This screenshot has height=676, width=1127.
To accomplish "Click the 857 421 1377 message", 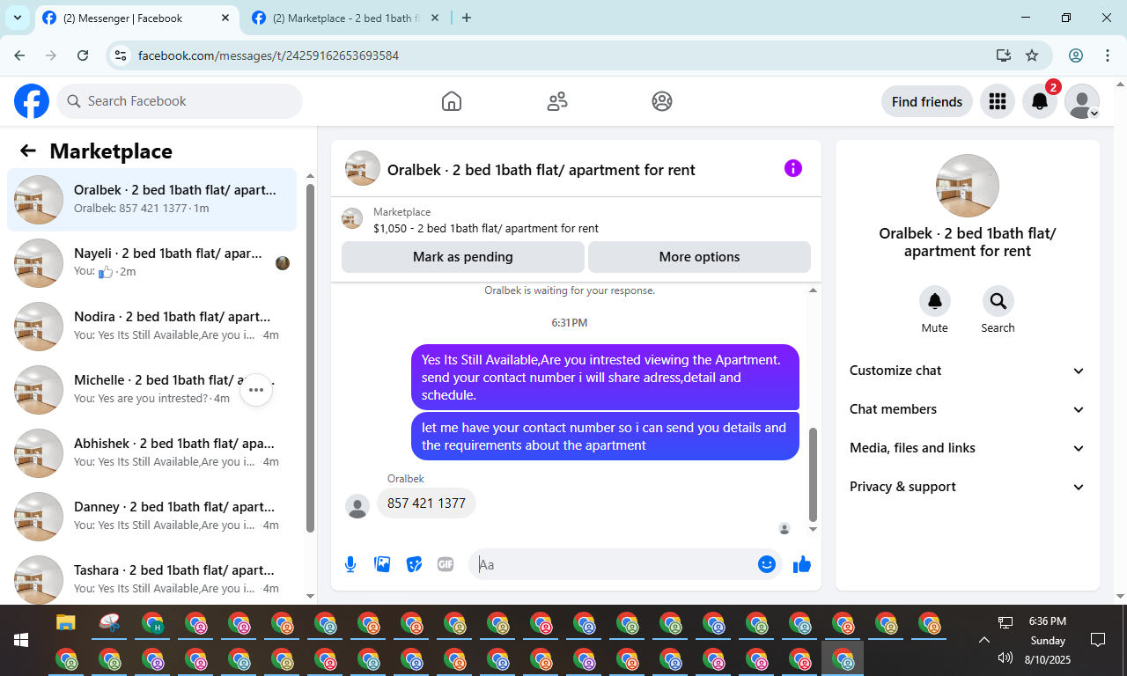I will pos(427,503).
